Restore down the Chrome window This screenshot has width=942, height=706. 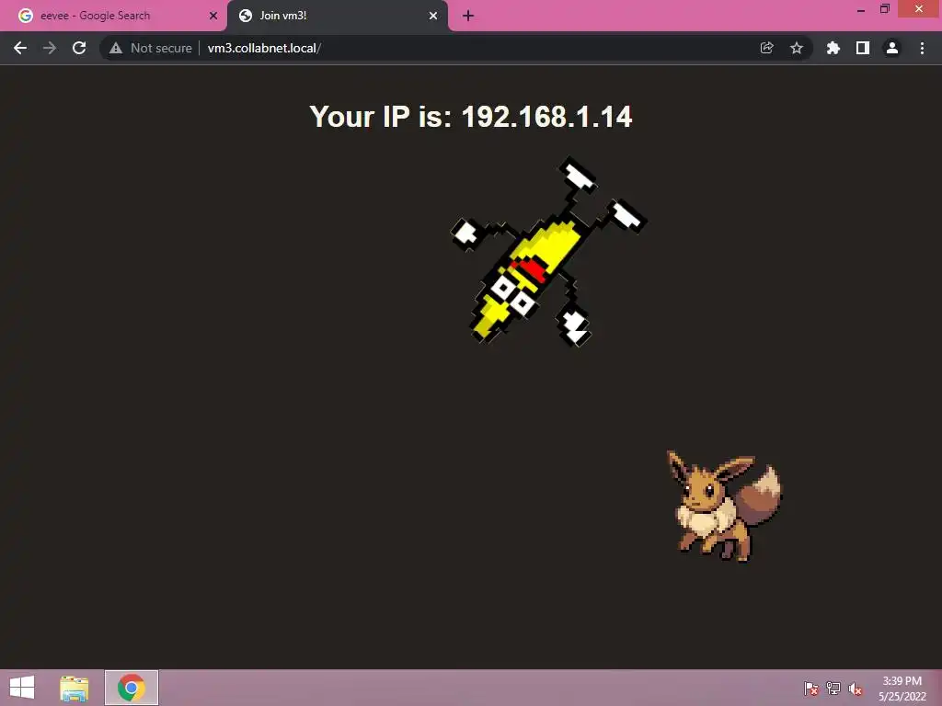click(x=885, y=9)
